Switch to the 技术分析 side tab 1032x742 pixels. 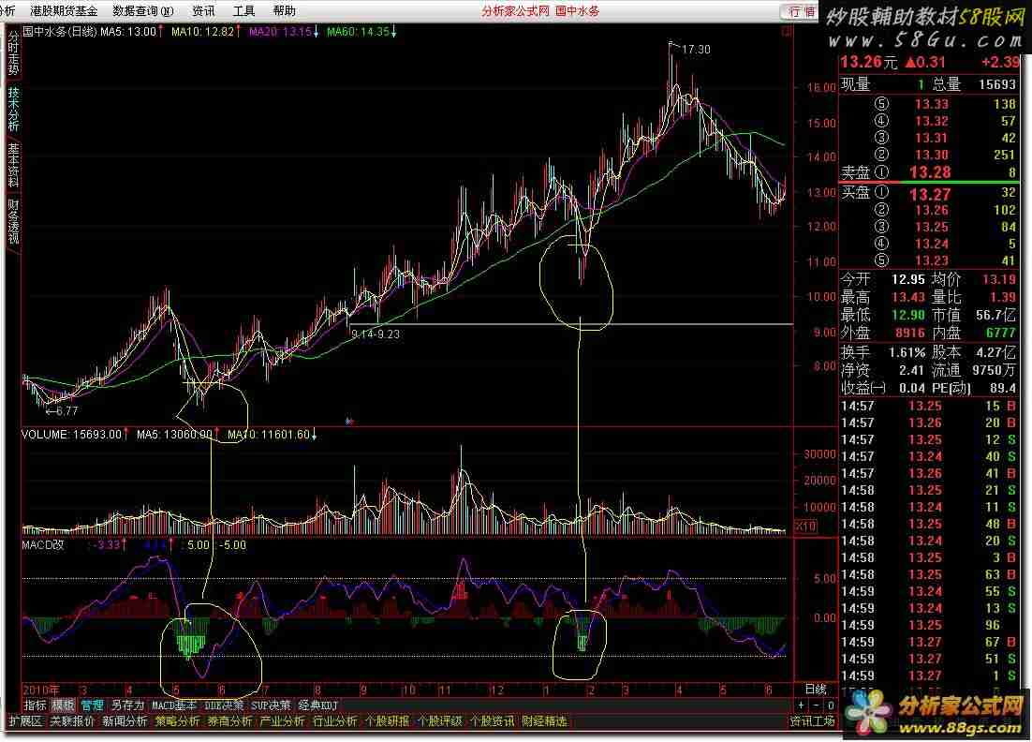13,110
